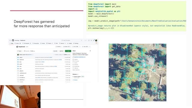Open the tests folder
This screenshot has width=192, height=108.
point(20,66)
